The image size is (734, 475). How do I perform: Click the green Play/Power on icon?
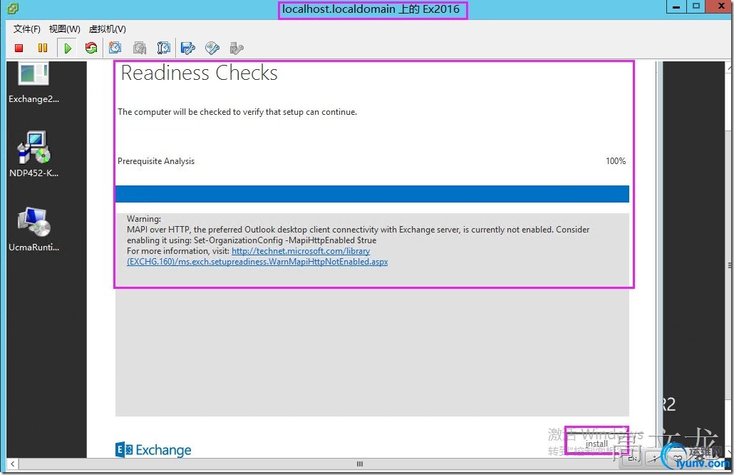click(68, 48)
